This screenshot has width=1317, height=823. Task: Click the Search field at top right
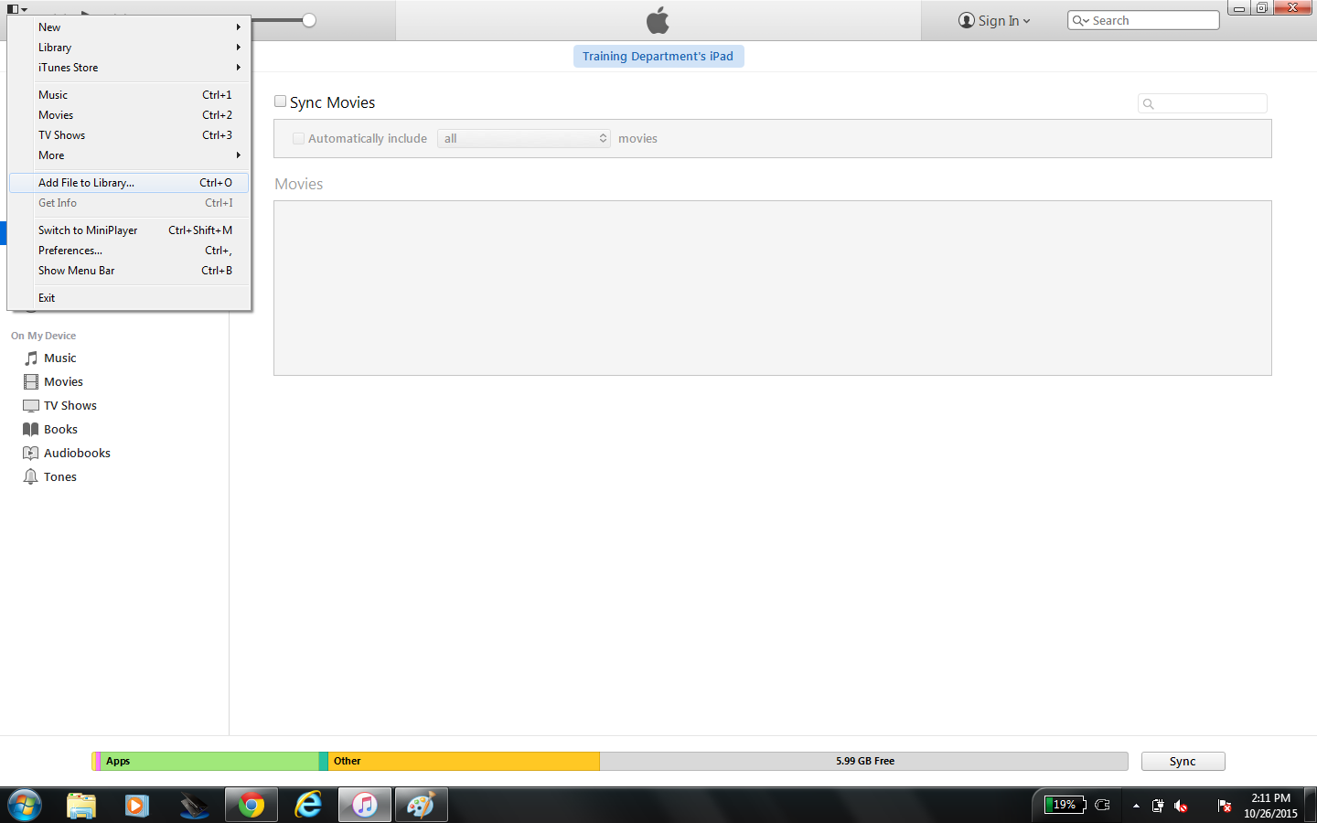(x=1143, y=20)
